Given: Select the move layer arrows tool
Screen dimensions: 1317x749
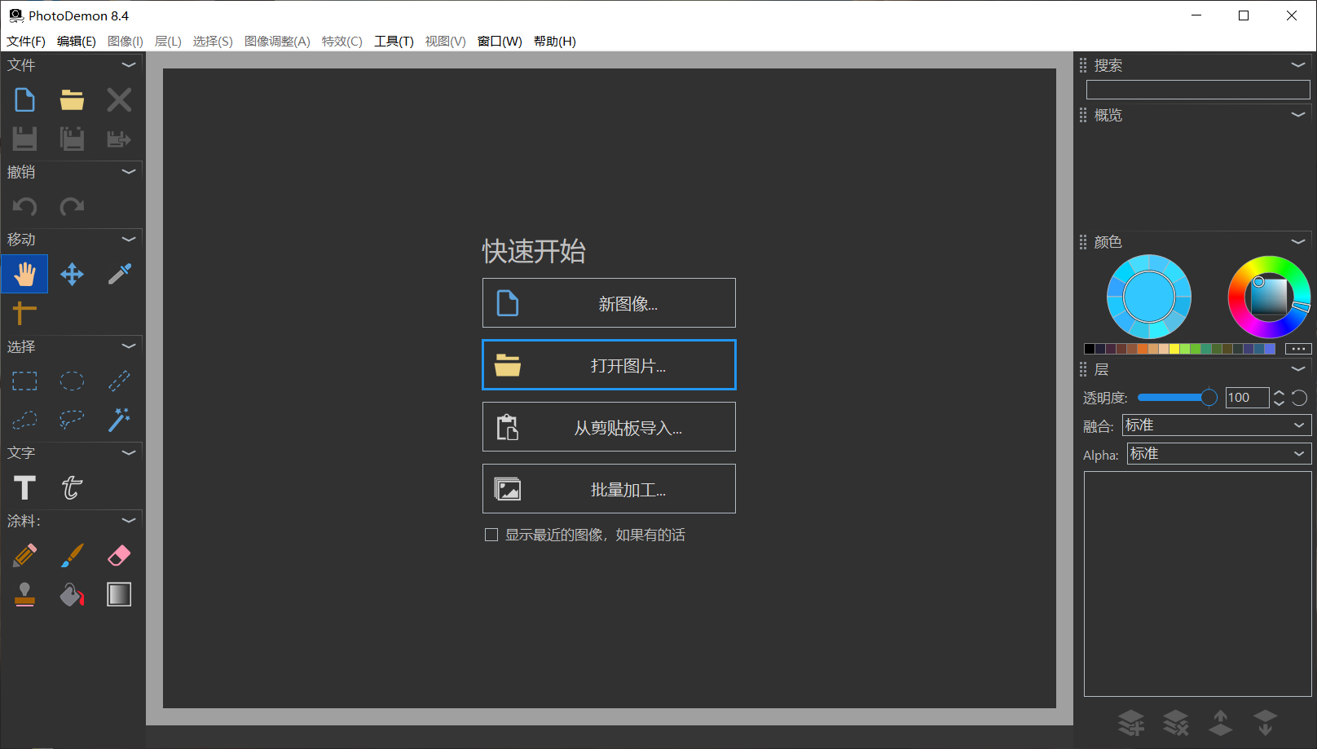Looking at the screenshot, I should coord(72,274).
